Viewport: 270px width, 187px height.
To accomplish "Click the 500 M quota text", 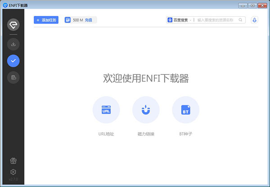I will pyautogui.click(x=78, y=20).
